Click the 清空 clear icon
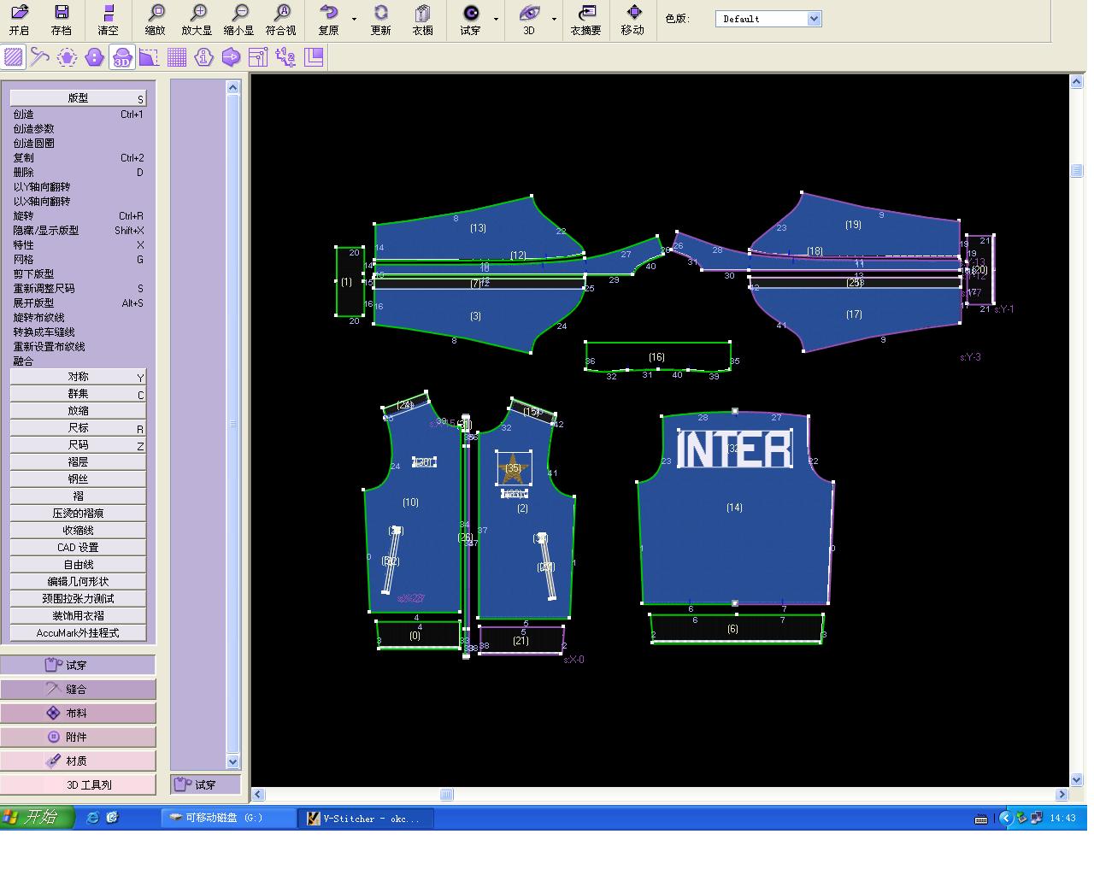 [109, 20]
